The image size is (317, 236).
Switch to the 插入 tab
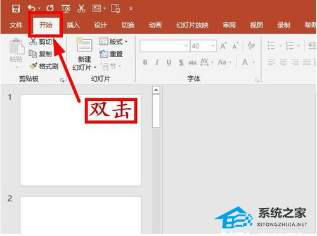pos(73,25)
